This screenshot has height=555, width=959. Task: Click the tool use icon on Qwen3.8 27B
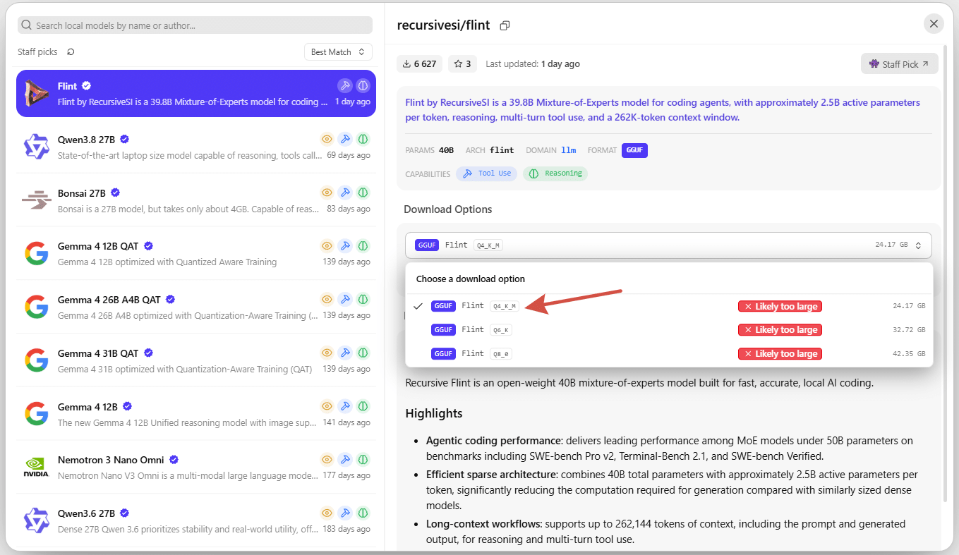344,139
